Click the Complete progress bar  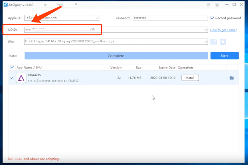point(116,56)
